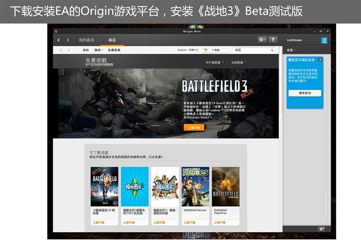Image resolution: width=361 pixels, height=240 pixels.
Task: Dismiss the blue friends tip panel
Action: [x=320, y=60]
